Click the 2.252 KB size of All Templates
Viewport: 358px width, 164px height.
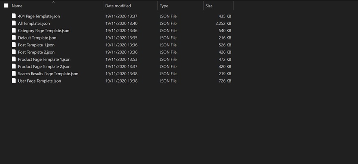tap(223, 23)
